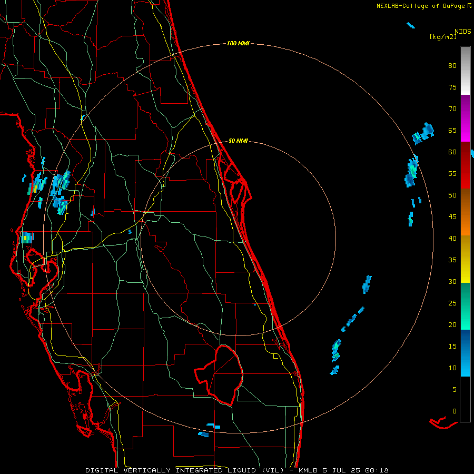Select the 60 value on the VIL scale
This screenshot has height=474, width=474.
(x=452, y=152)
